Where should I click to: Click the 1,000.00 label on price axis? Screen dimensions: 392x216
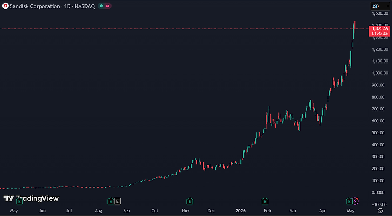click(379, 73)
